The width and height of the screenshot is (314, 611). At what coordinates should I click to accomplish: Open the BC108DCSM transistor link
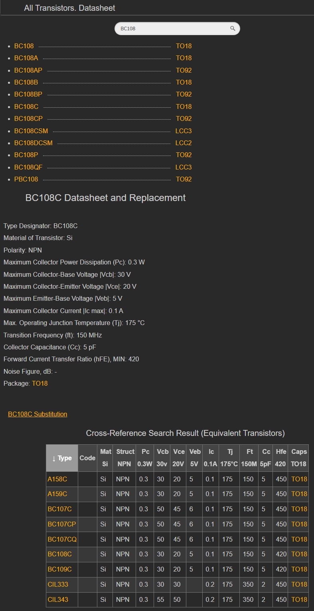34,143
